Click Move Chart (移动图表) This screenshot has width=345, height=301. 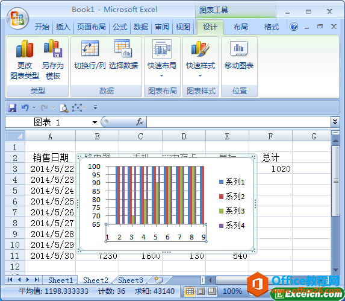[239, 54]
